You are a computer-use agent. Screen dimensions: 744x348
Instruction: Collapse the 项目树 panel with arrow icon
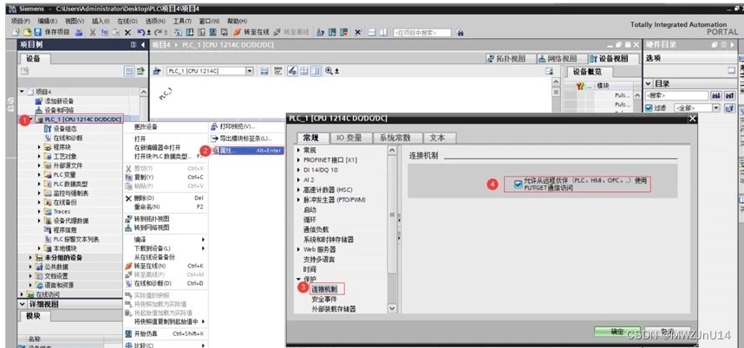pos(143,44)
